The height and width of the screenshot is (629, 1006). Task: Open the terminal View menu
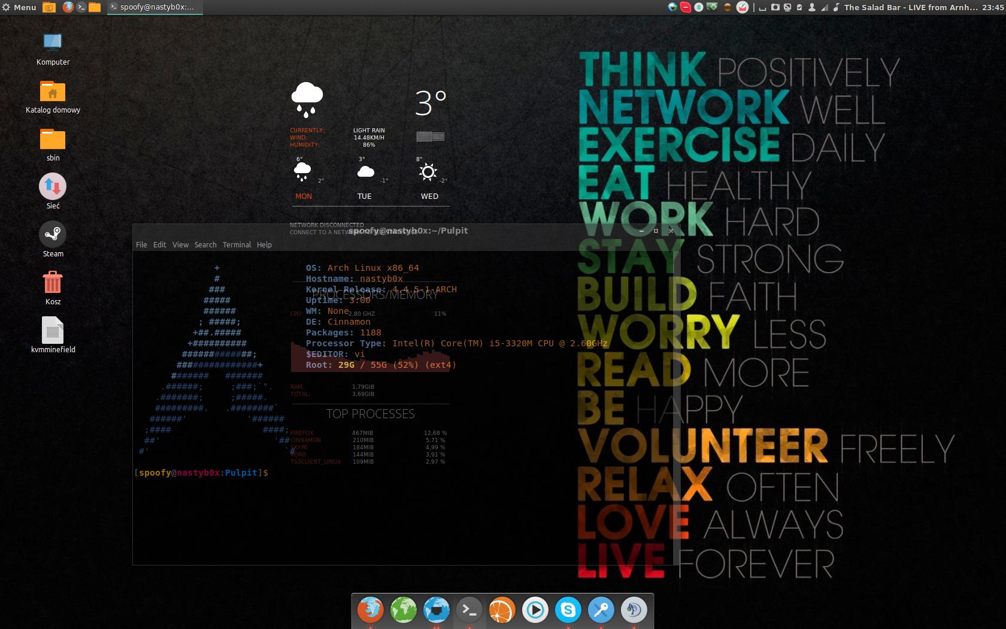pyautogui.click(x=180, y=244)
